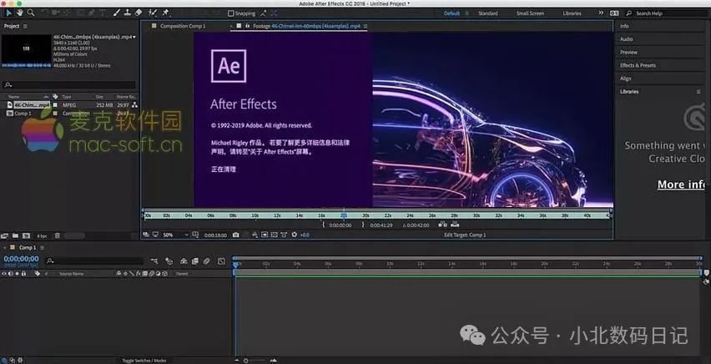This screenshot has height=364, width=711.
Task: Enable the Snapping checkbox
Action: (x=231, y=13)
